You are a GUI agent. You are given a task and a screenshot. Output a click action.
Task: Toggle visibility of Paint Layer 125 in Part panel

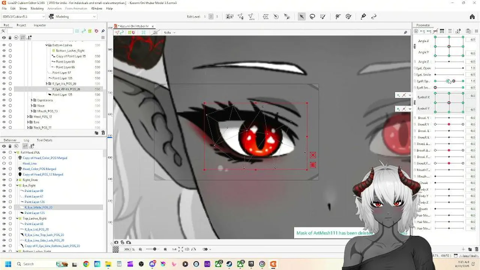pyautogui.click(x=4, y=94)
